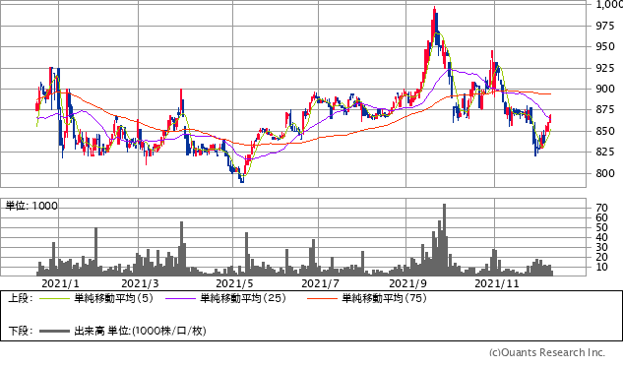Click the red-orange line legend swatch
The width and height of the screenshot is (623, 368).
coord(322,298)
